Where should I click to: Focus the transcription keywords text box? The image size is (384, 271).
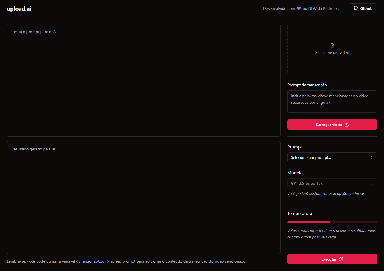coord(332,101)
